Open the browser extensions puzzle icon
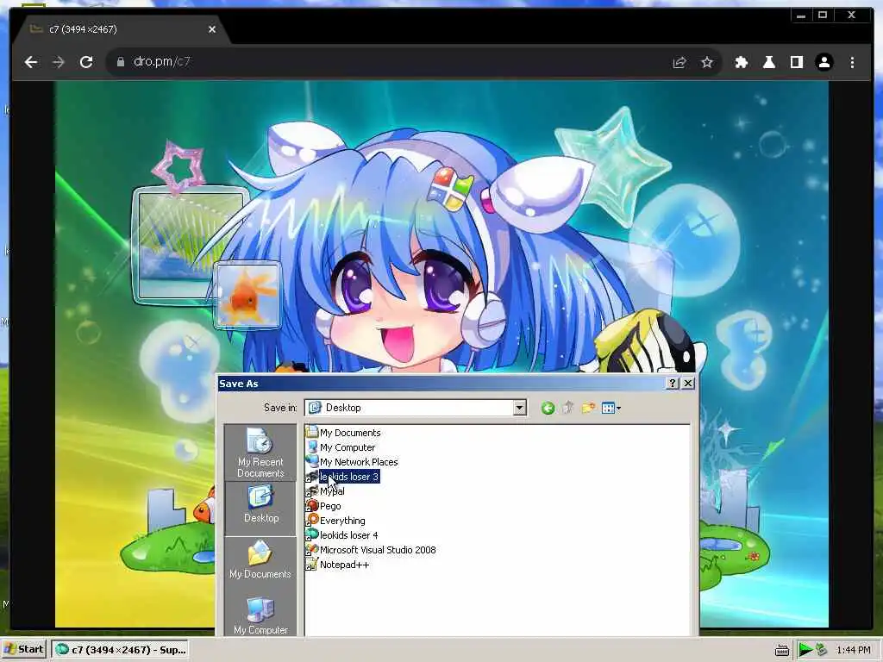The width and height of the screenshot is (883, 662). [x=742, y=62]
